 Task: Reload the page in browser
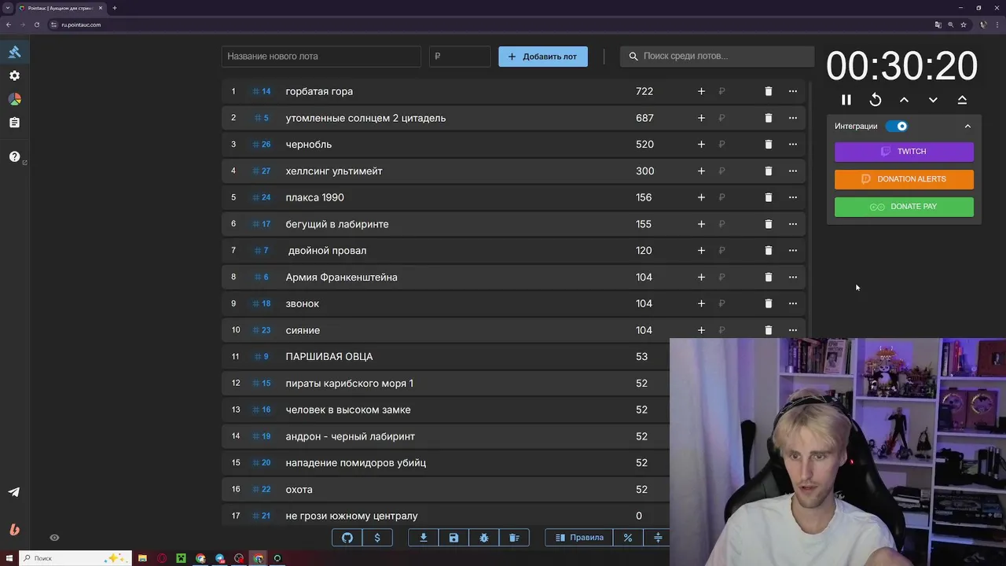pyautogui.click(x=37, y=24)
